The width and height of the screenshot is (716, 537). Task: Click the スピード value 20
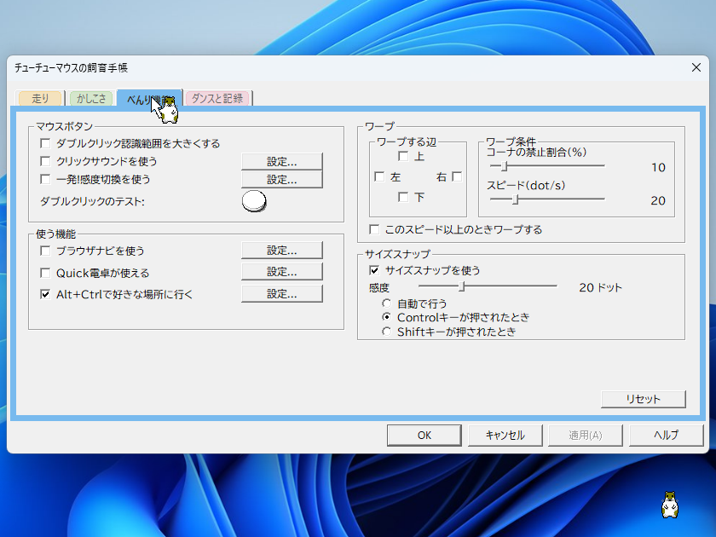[658, 200]
